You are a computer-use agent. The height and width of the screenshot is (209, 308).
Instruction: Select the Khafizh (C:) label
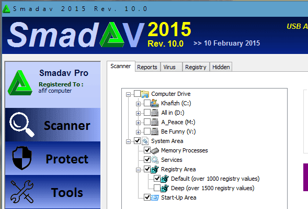click(176, 103)
